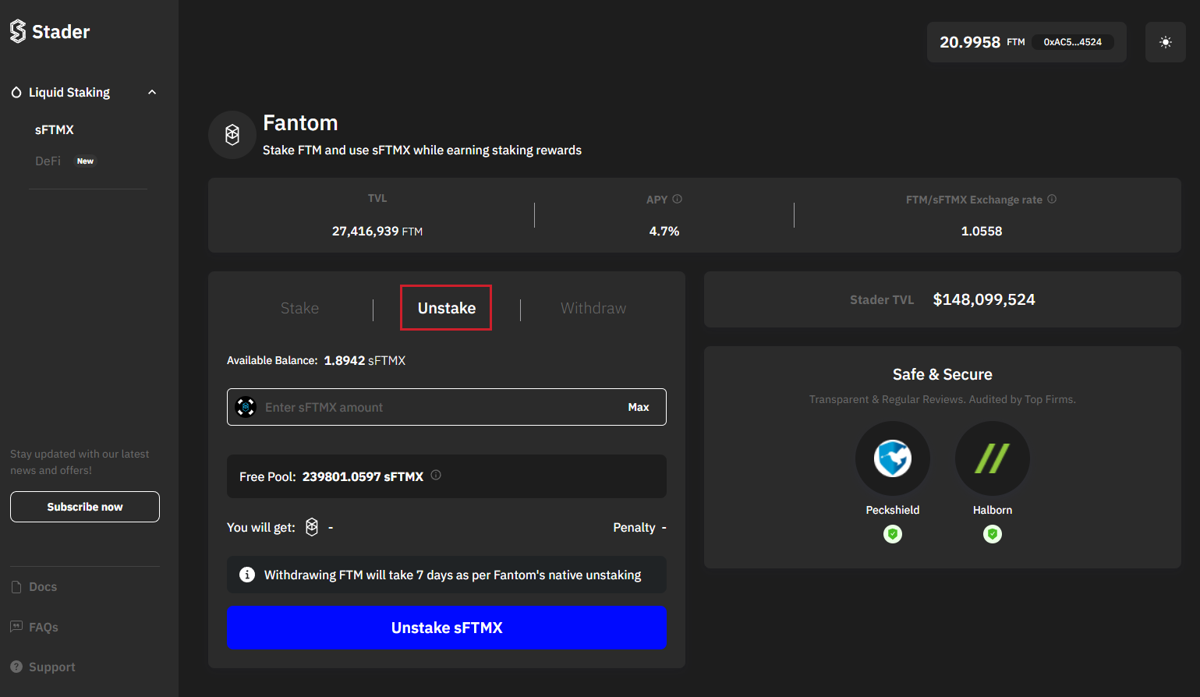Toggle the light theme with sun icon
1200x697 pixels.
pos(1165,41)
